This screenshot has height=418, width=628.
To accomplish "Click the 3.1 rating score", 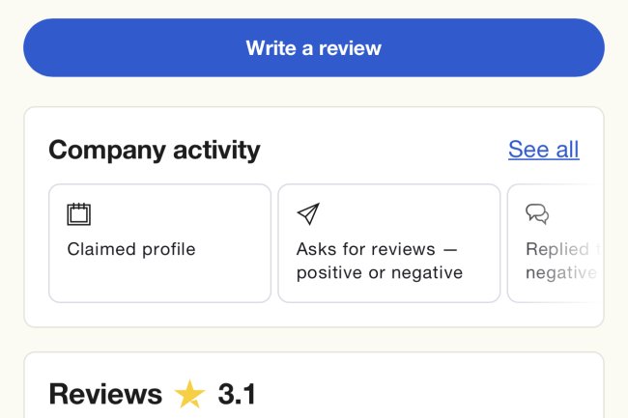I will coord(237,394).
